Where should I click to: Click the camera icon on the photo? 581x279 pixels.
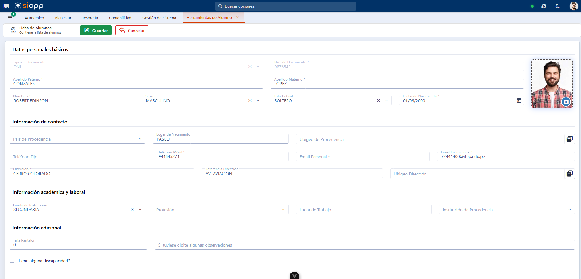[566, 102]
